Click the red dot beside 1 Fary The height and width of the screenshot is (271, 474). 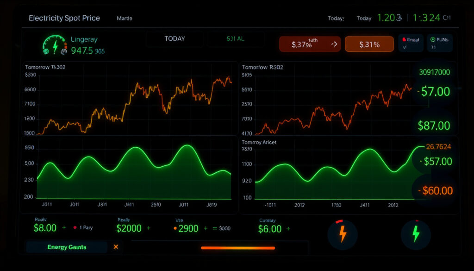tap(75, 228)
